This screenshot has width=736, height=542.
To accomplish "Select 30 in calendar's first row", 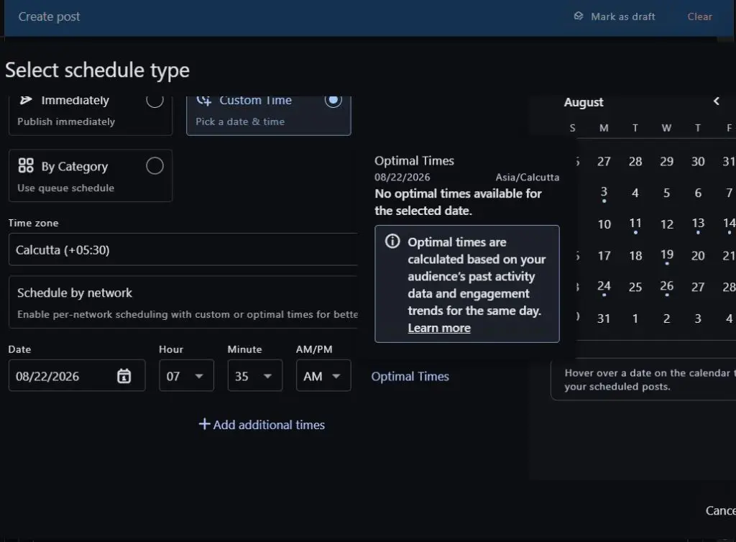I will coord(698,162).
